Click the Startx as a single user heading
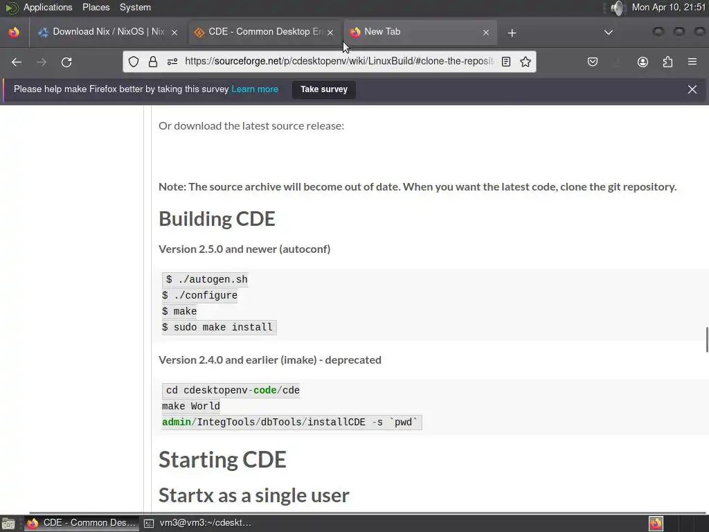The image size is (709, 532). (254, 495)
